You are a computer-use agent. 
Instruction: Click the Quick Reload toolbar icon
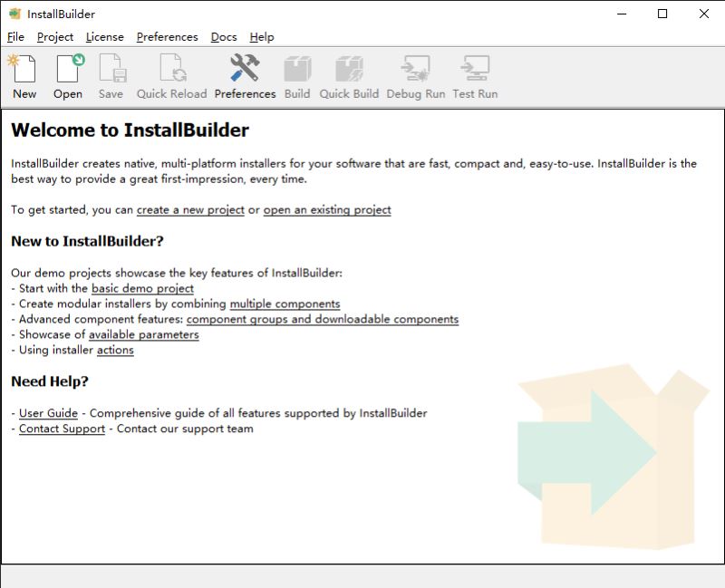[x=172, y=69]
